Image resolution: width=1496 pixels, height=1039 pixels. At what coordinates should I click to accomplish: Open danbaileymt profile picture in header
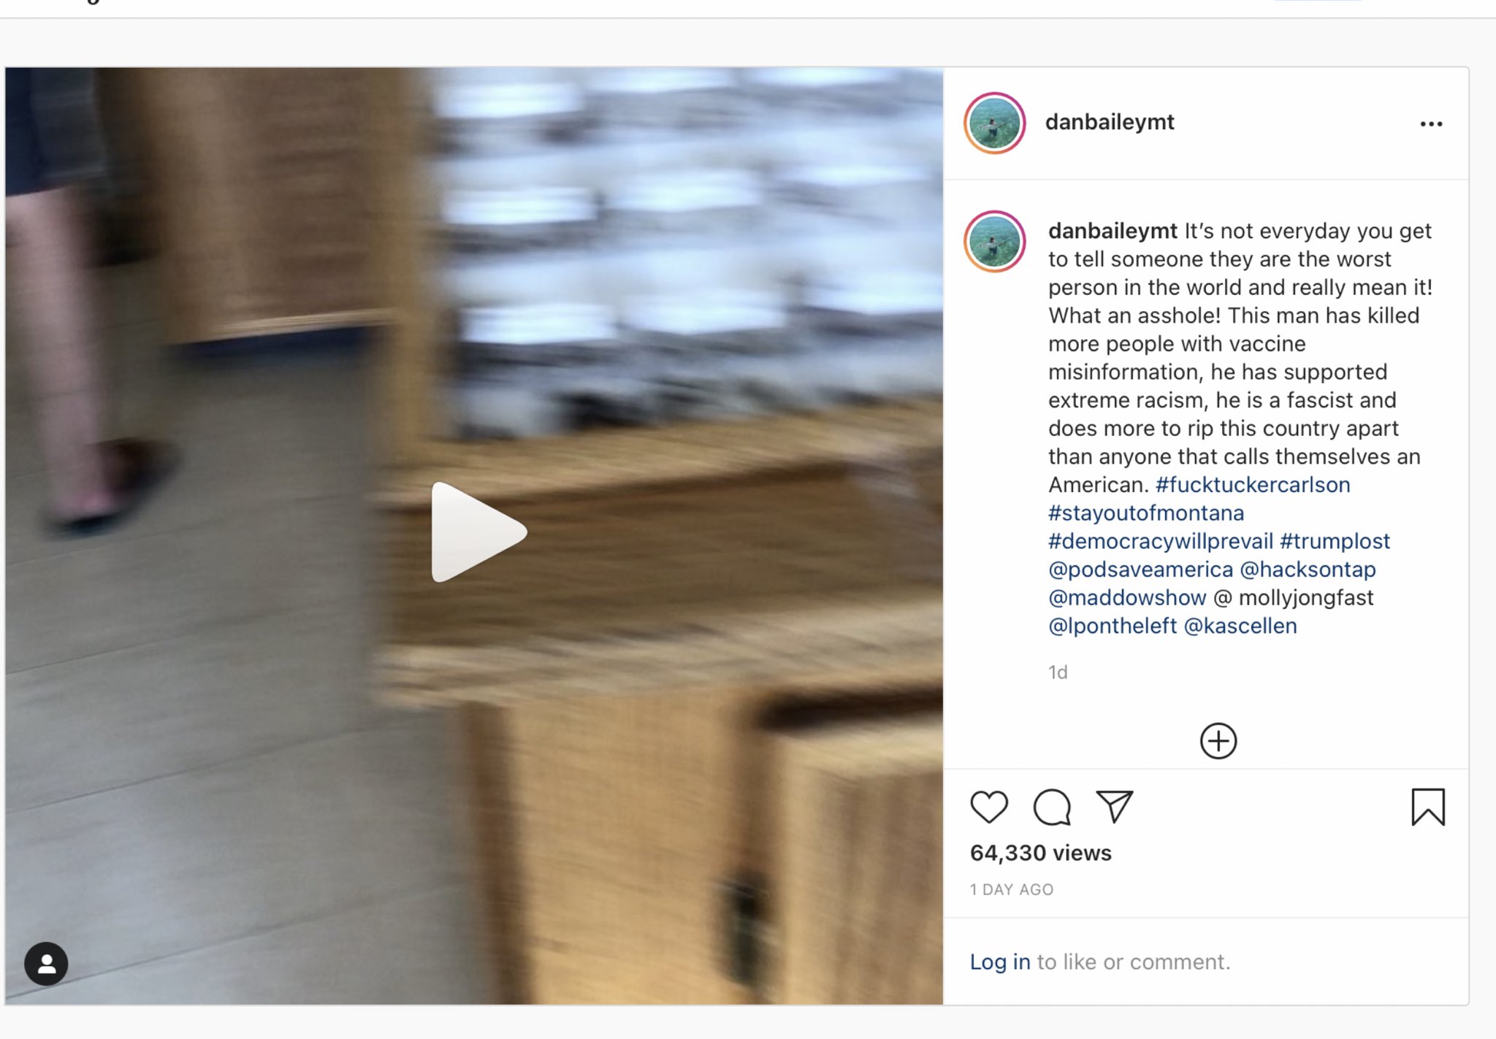(x=994, y=123)
